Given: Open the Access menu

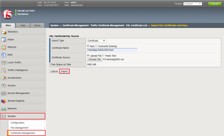Looking at the screenshot, I should [23, 86].
